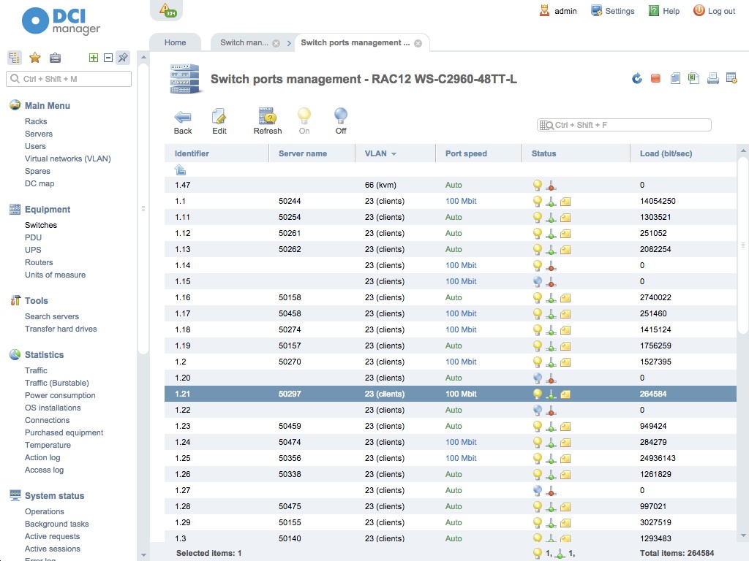
Task: Select the Refresh icon in the toolbar
Action: pos(267,118)
